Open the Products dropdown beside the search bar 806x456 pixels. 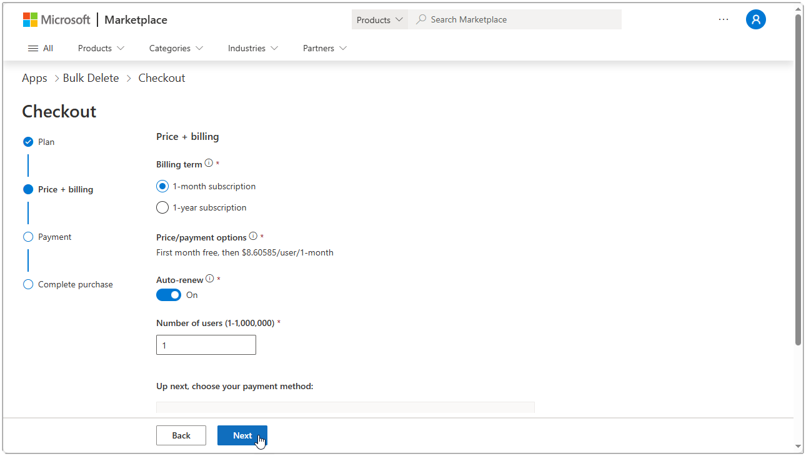379,19
